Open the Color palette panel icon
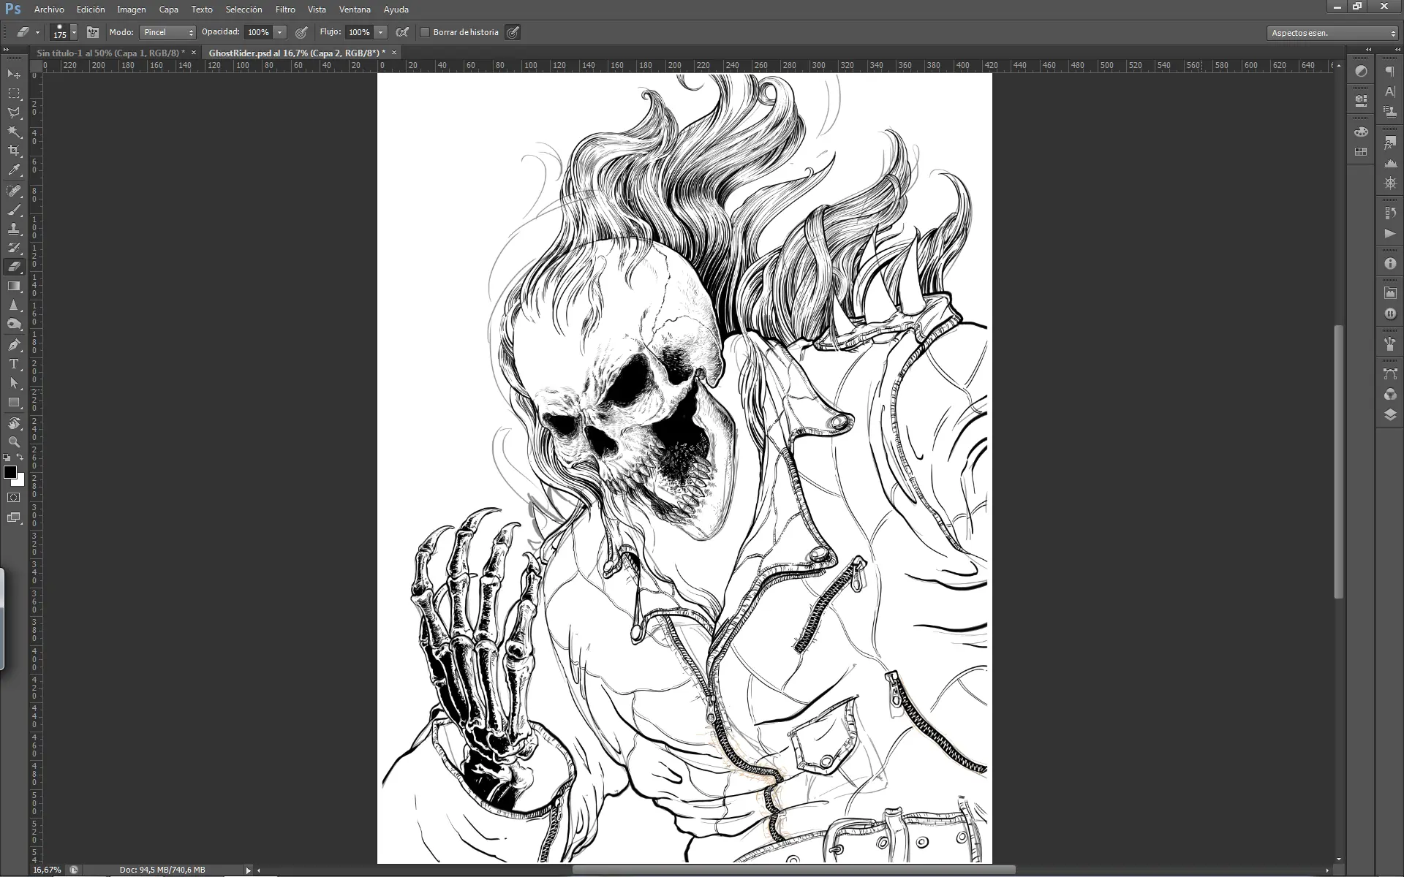This screenshot has width=1404, height=877. [1360, 132]
